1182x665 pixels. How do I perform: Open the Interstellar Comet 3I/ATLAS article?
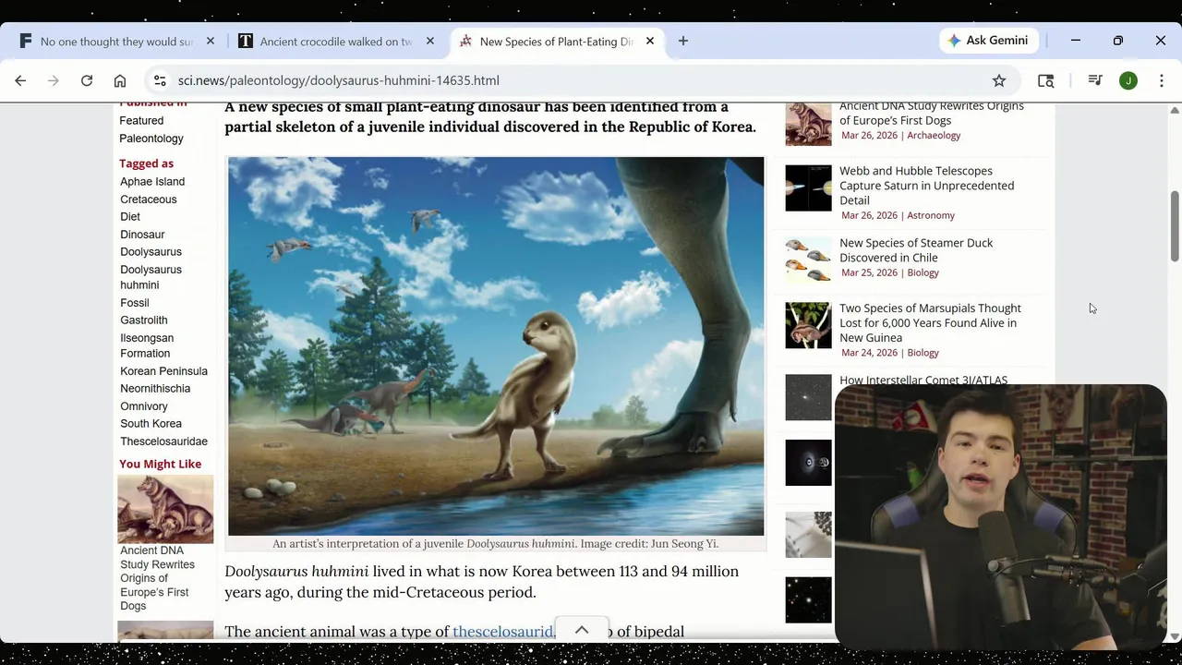coord(923,380)
